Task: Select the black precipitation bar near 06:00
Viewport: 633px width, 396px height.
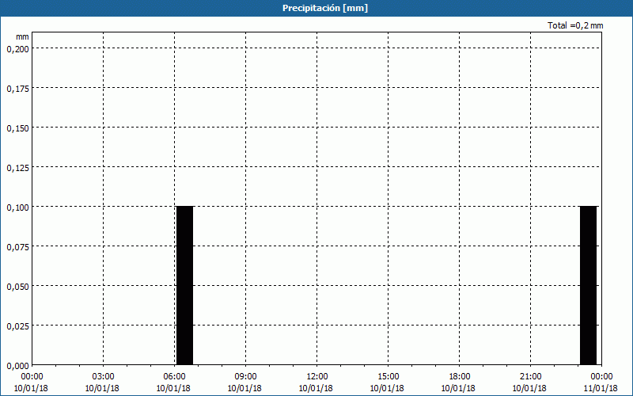Action: coord(184,285)
